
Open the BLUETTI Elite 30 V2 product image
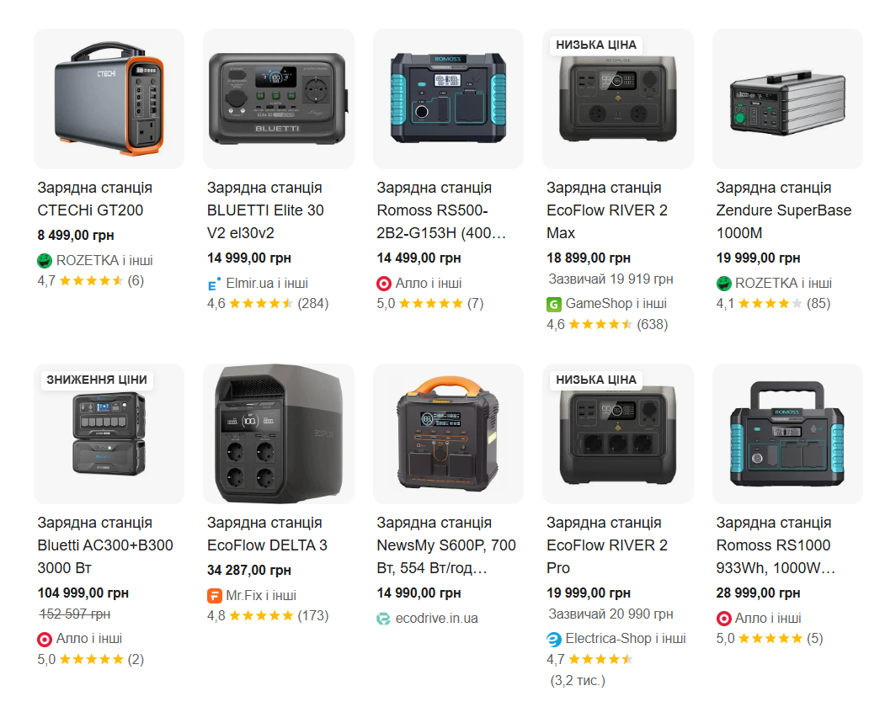(279, 98)
